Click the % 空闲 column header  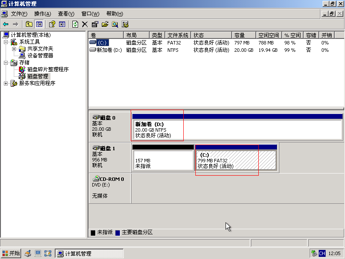292,35
